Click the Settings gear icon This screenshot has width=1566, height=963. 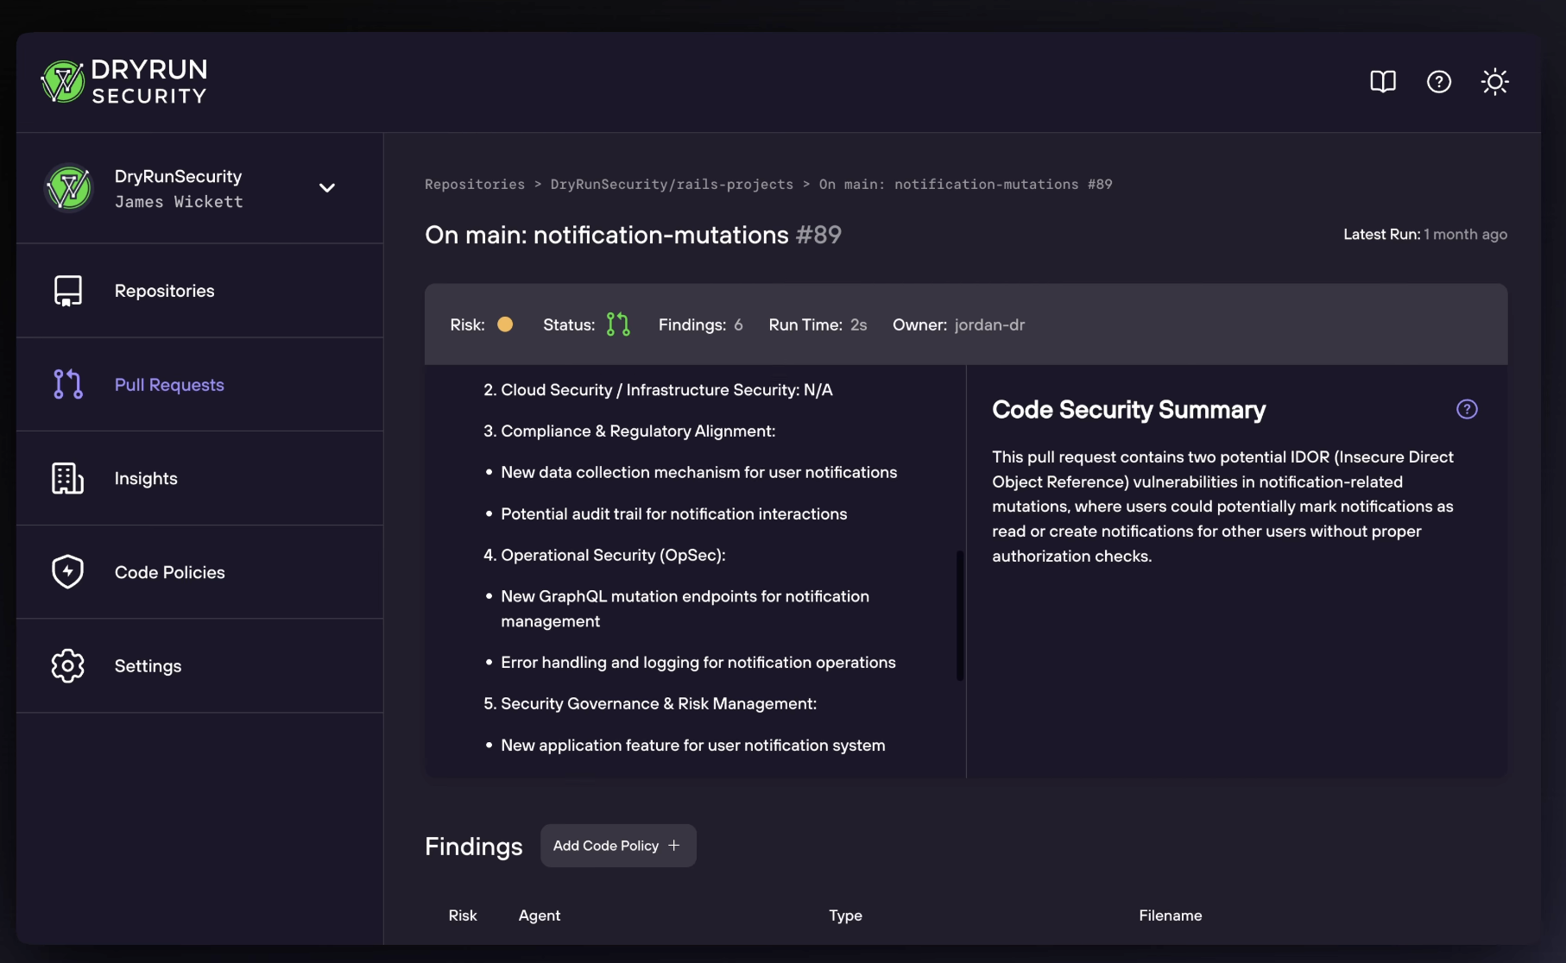coord(68,665)
